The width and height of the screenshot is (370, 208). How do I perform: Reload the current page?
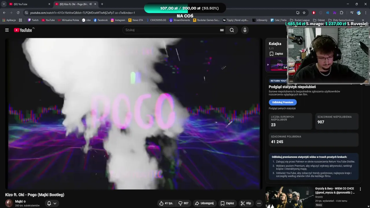18,13
